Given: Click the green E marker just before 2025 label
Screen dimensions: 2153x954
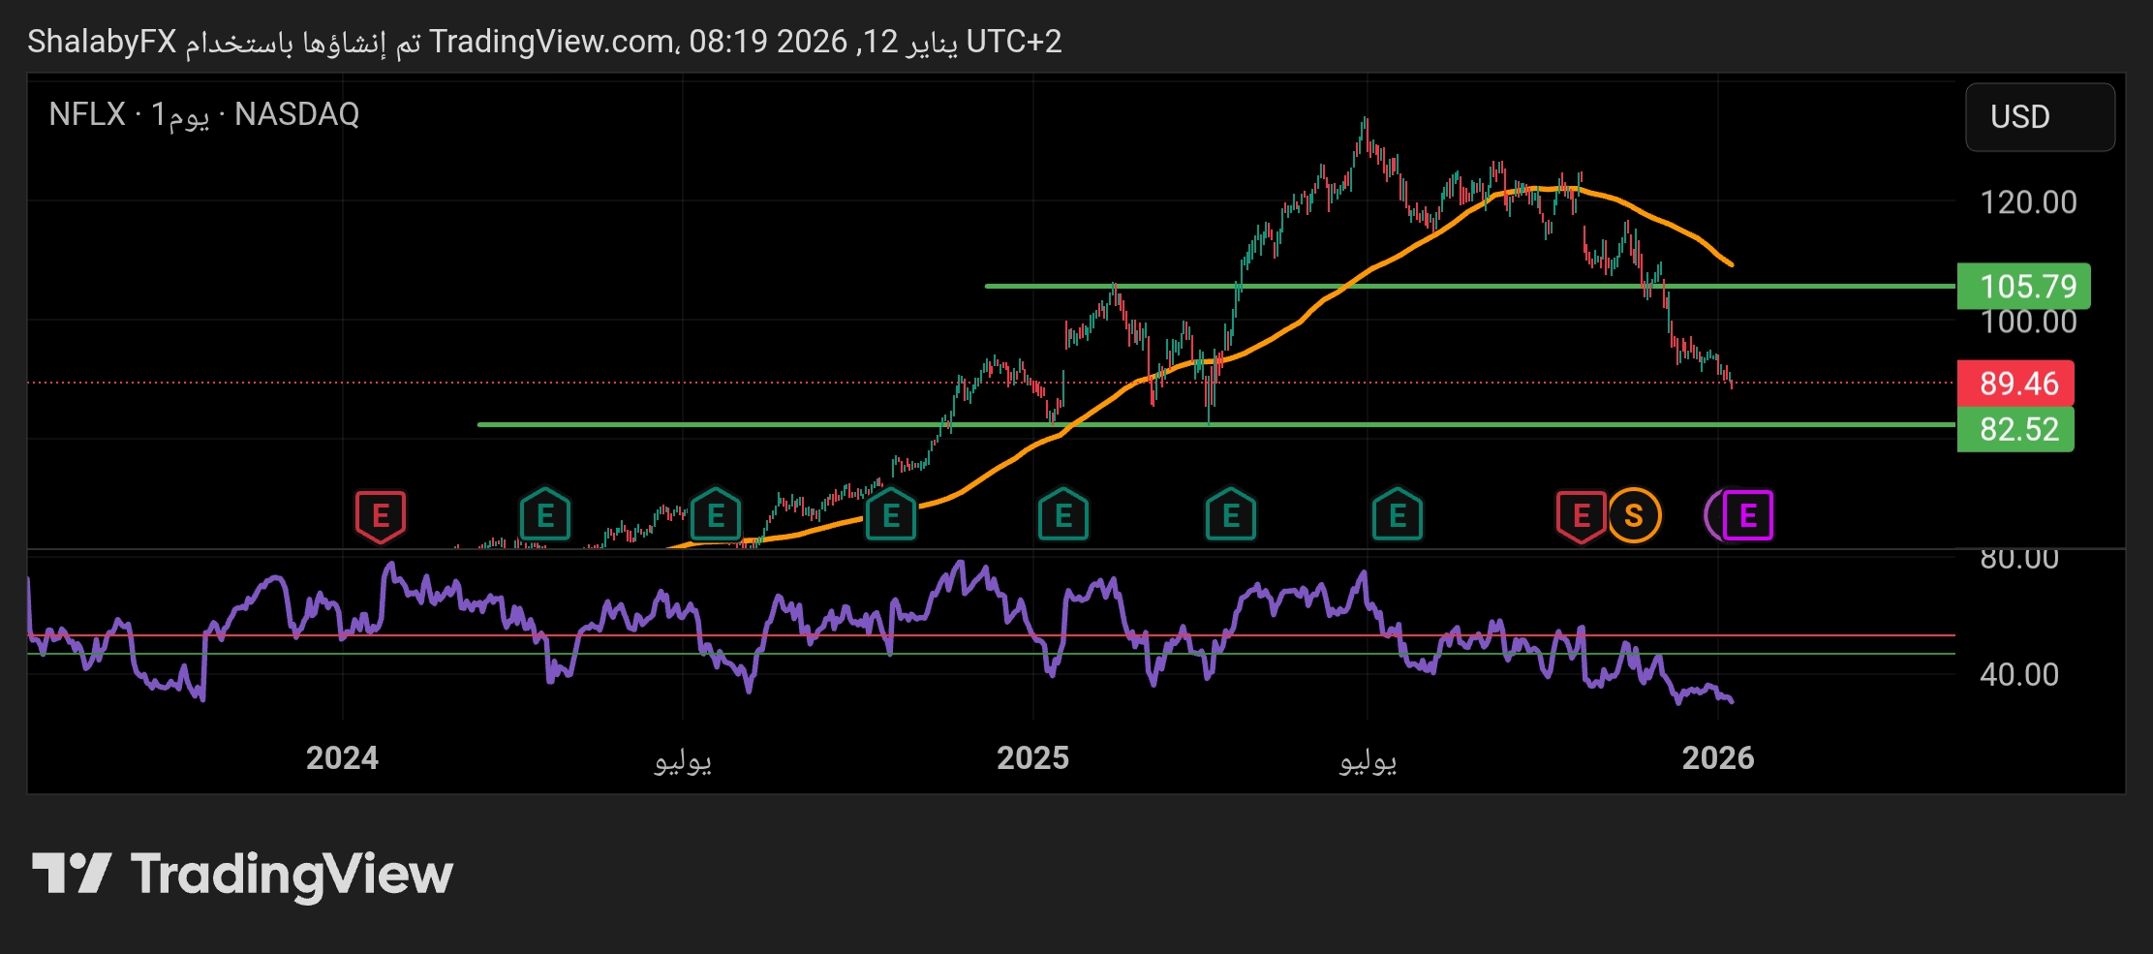Looking at the screenshot, I should click(x=891, y=516).
